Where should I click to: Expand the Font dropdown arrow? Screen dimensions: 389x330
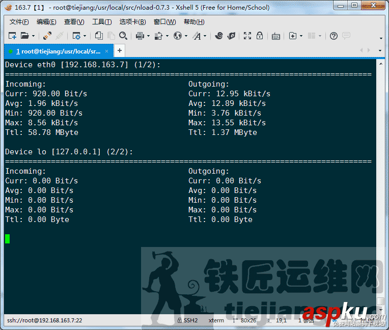205,36
